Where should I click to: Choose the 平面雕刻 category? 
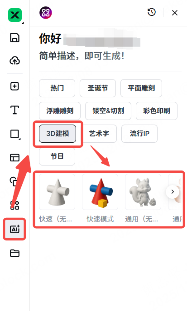coord(141,88)
